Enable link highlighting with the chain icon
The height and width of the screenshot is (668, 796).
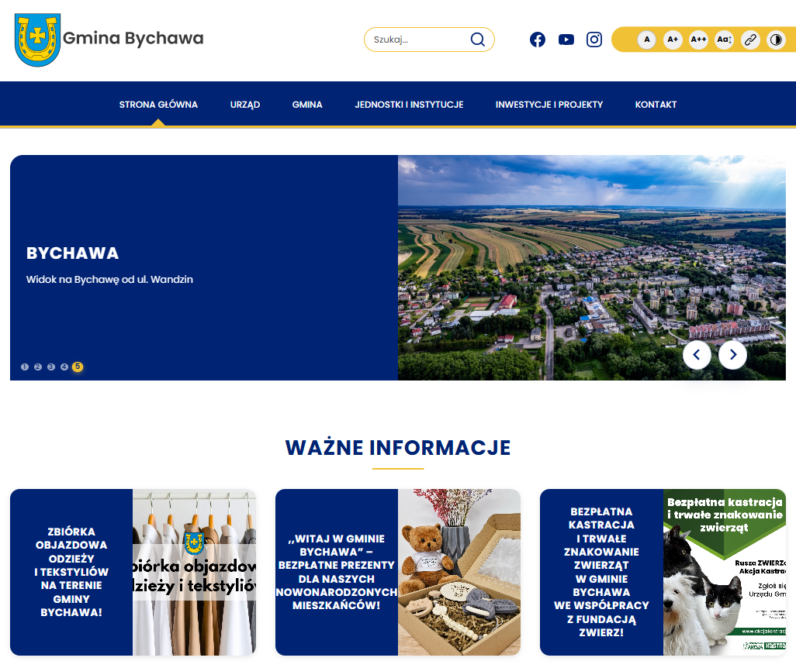750,40
